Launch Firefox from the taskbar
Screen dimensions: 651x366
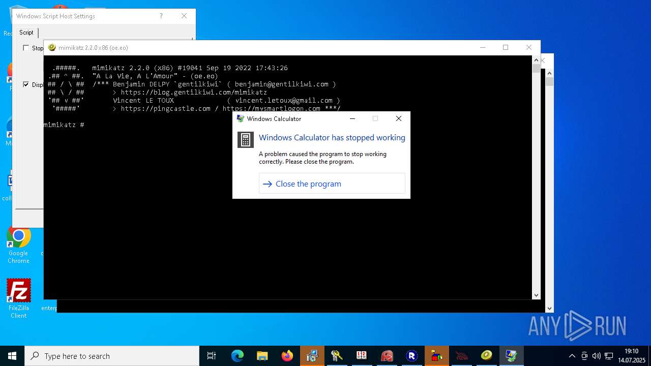click(x=287, y=356)
